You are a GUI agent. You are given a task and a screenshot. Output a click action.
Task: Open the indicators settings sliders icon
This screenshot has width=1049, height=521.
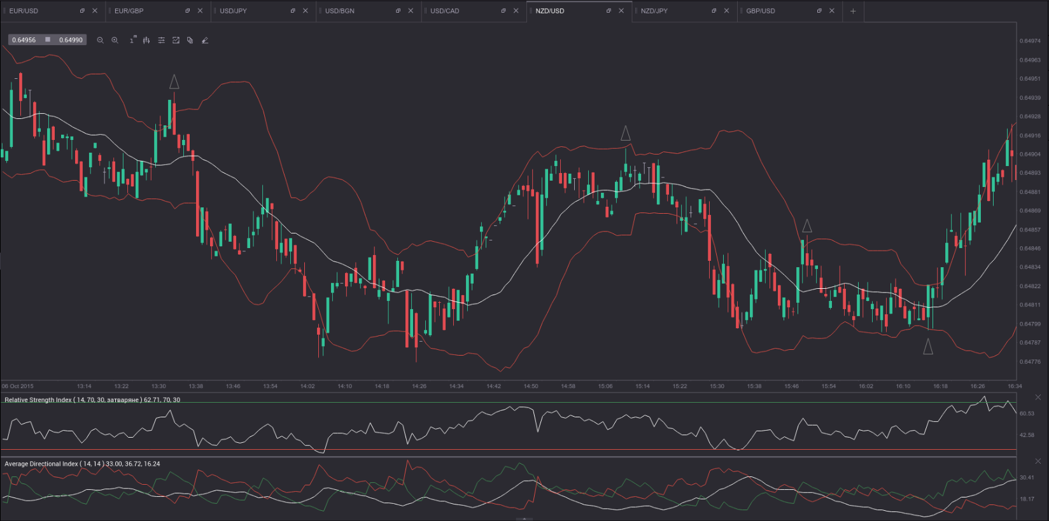(x=161, y=40)
